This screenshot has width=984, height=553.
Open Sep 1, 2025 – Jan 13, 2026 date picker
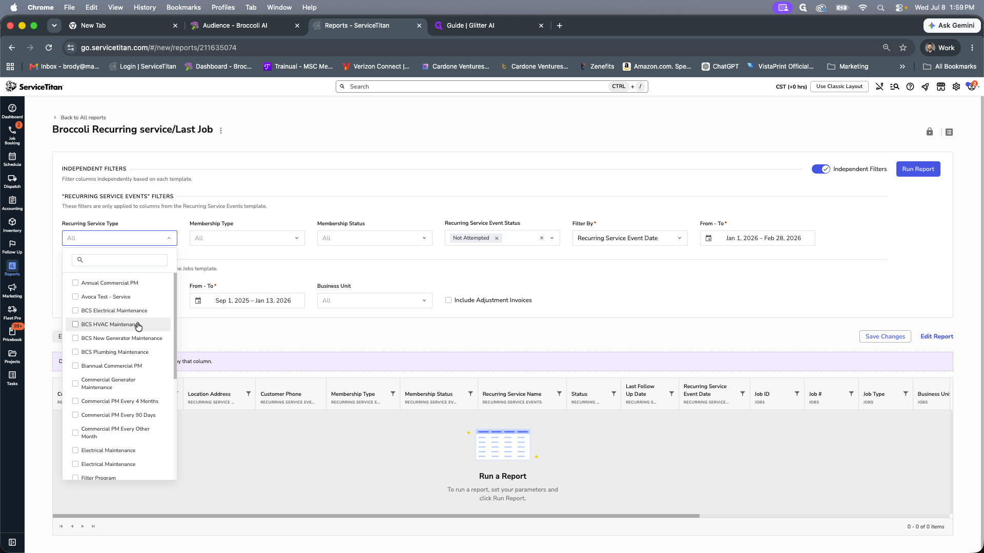247,301
